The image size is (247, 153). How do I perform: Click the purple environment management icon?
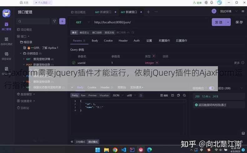214,11
